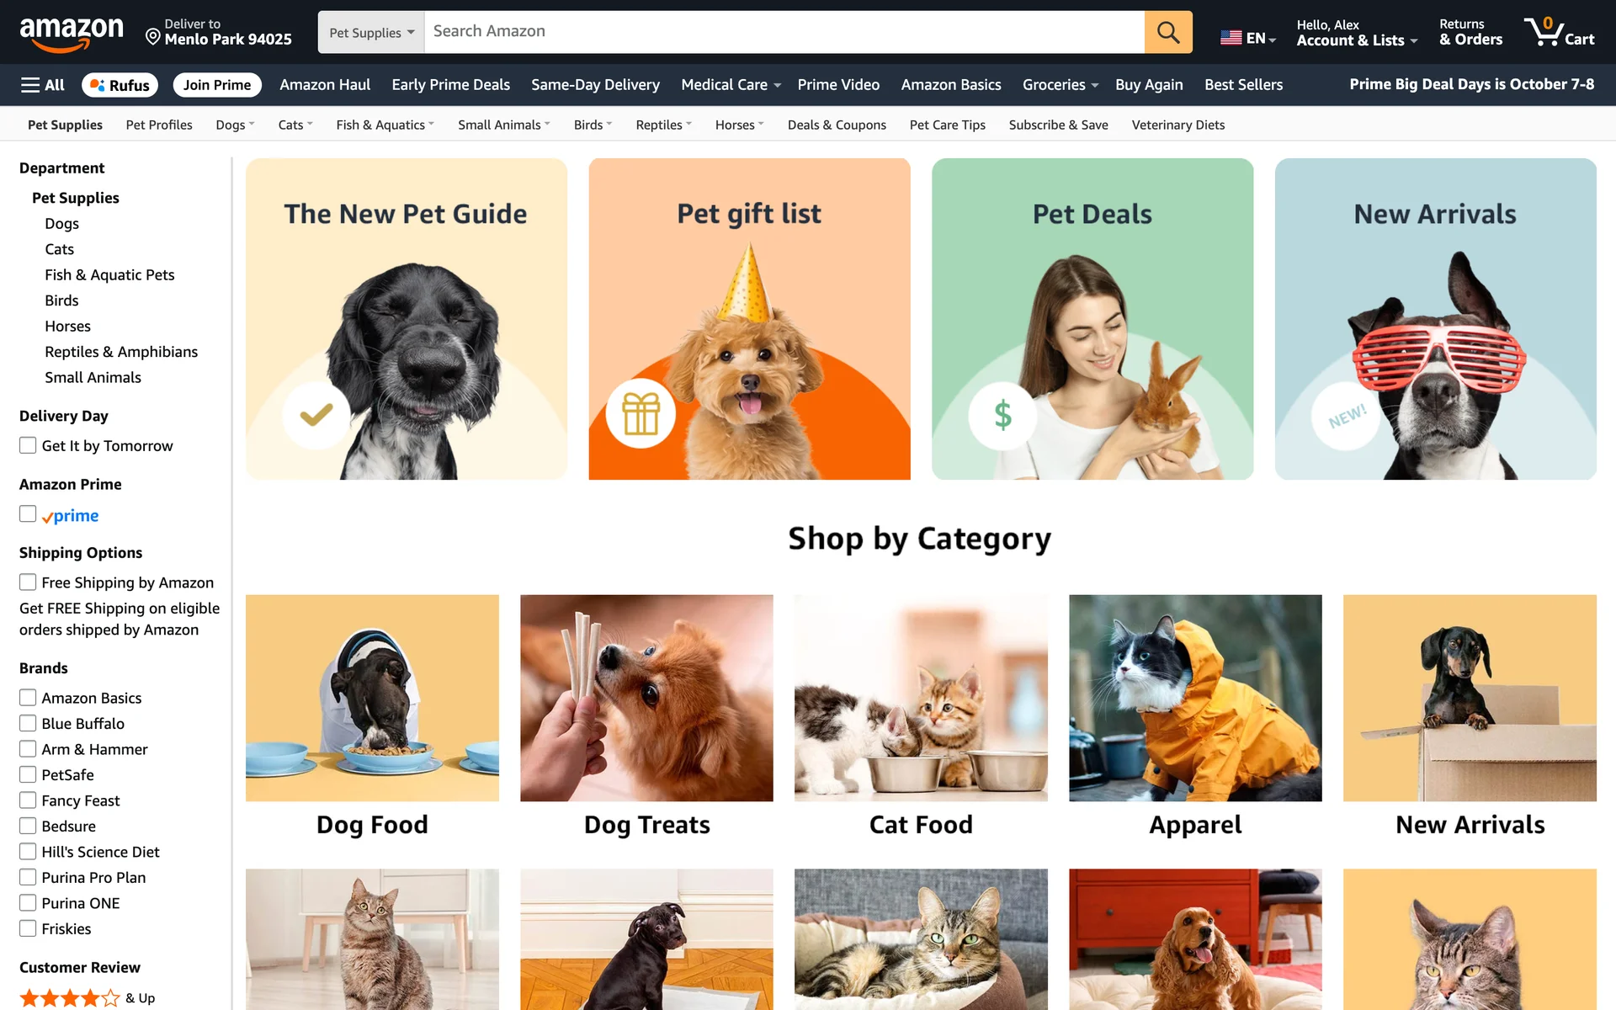Viewport: 1616px width, 1010px height.
Task: Tick the Blue Buffalo brand checkbox
Action: tap(28, 723)
